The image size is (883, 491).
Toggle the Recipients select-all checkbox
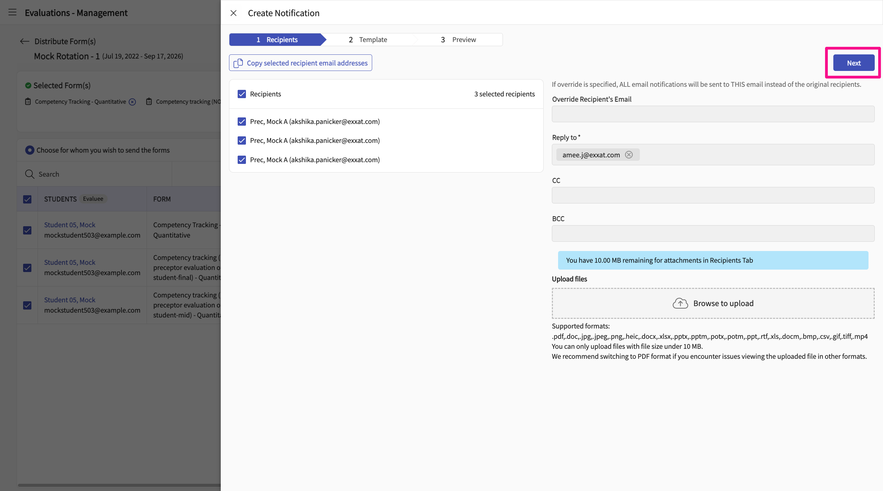tap(242, 94)
